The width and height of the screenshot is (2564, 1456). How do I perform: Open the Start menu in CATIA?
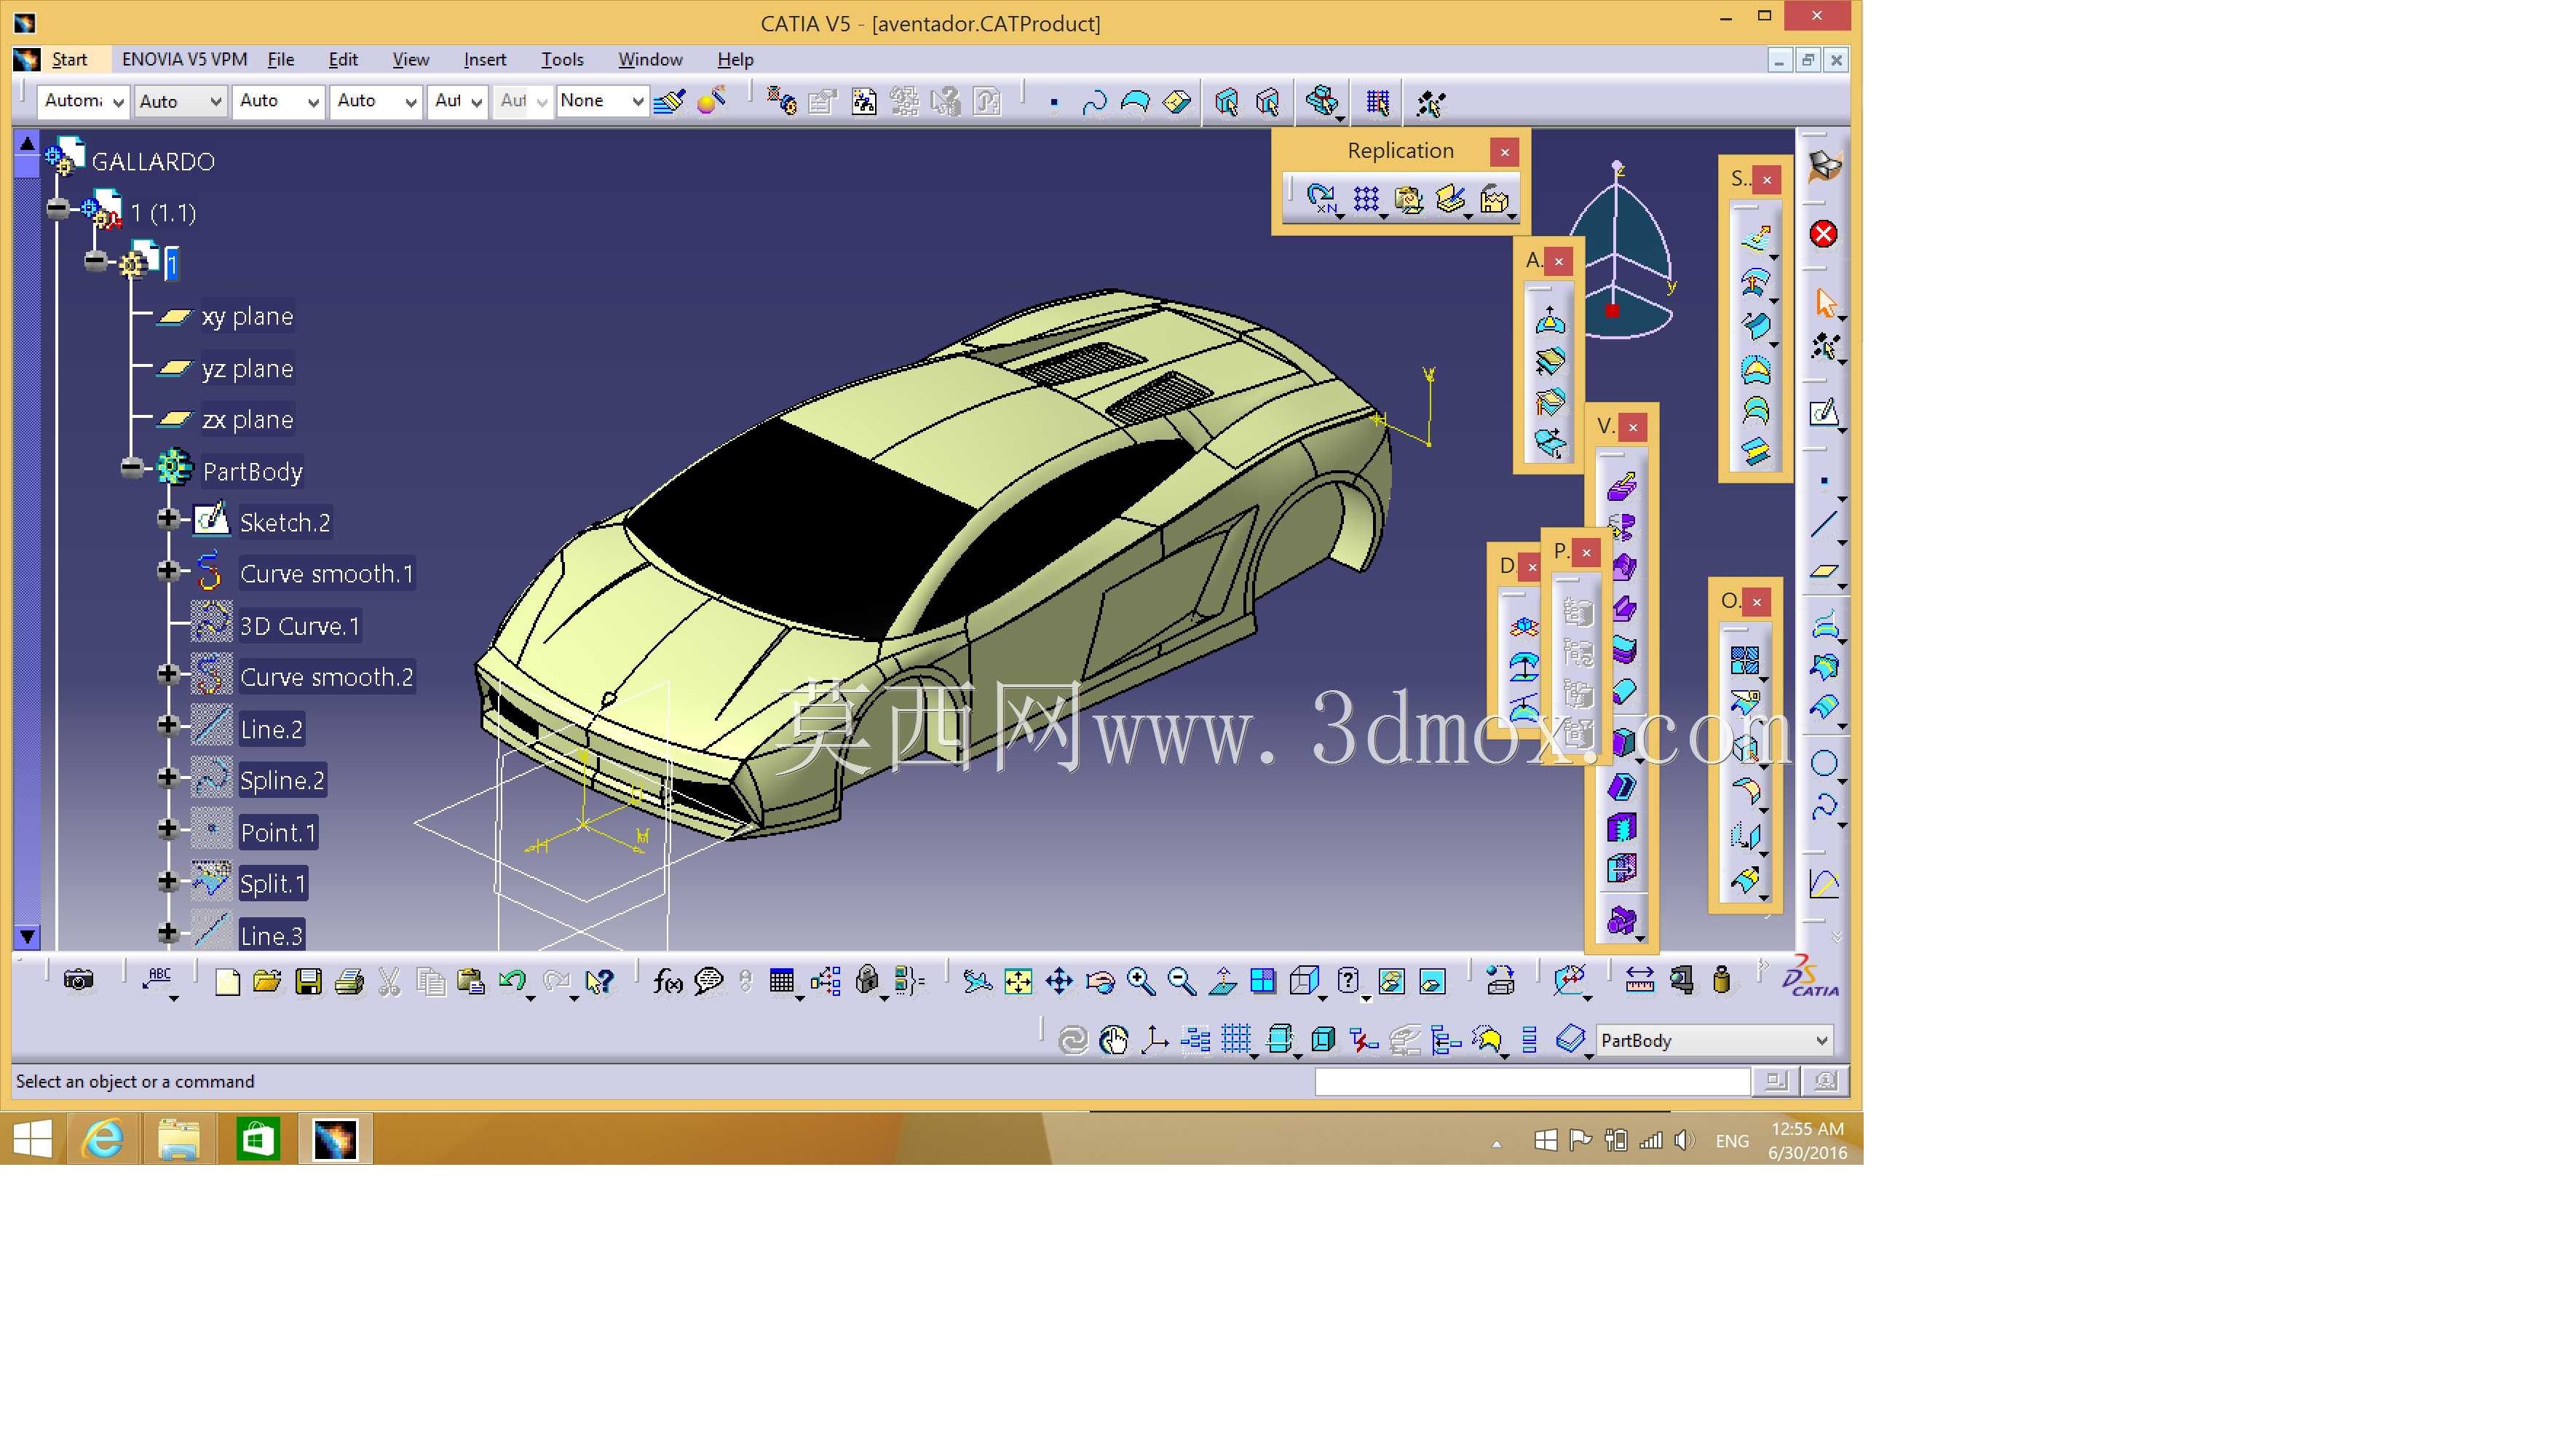coord(69,60)
